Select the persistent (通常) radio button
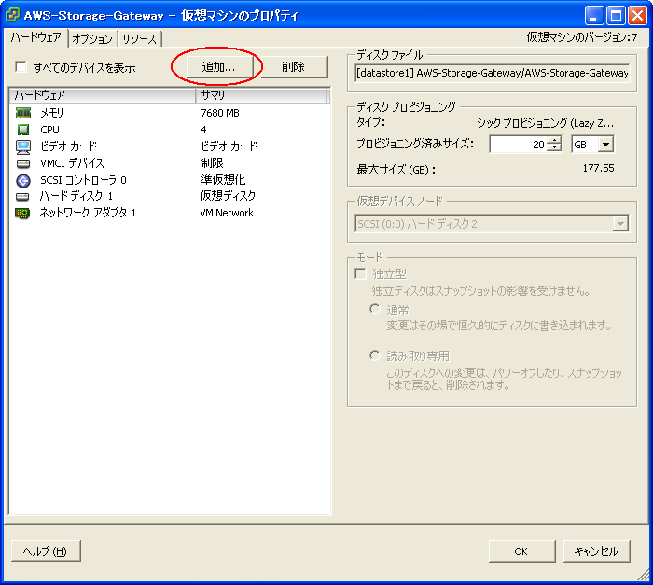 (375, 309)
